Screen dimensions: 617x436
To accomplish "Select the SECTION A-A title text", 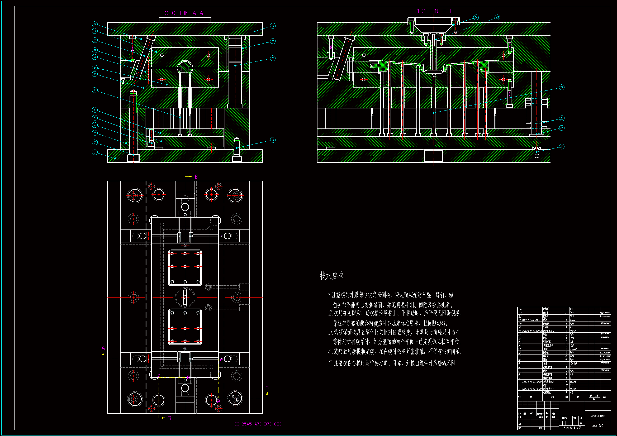I will (x=183, y=13).
